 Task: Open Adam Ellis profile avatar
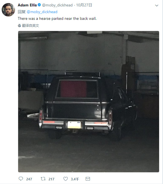click(8, 10)
